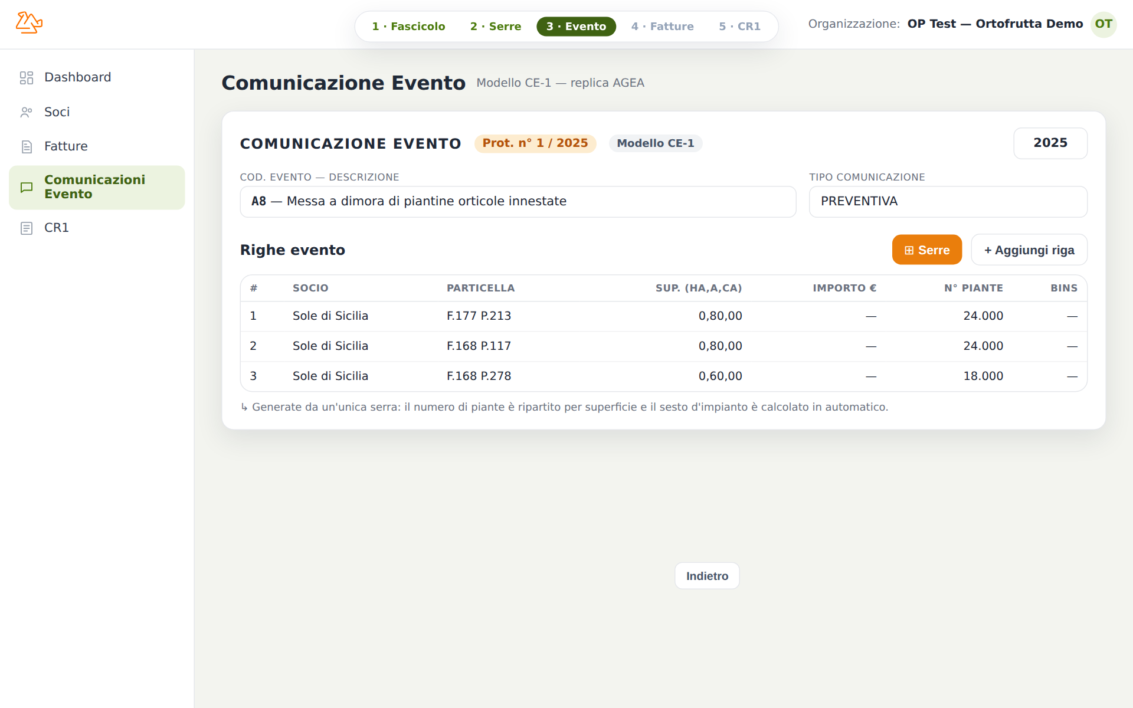The width and height of the screenshot is (1133, 708).
Task: Click the orange Serre button
Action: 926,250
